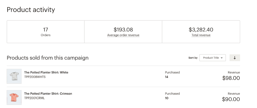Click the crimson shirt product thumbnail
Screen dimensions: 257x108
(14, 97)
